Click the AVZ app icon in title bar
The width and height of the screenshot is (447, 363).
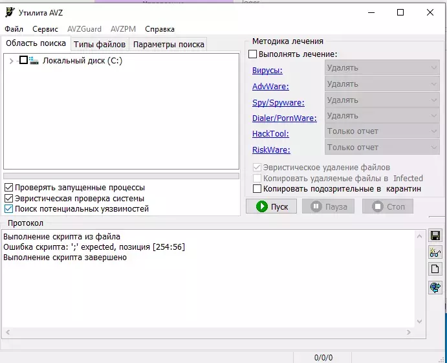point(10,12)
